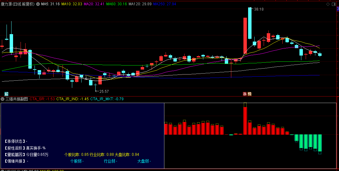Click the 个股弱 label
The height and width of the screenshot is (171, 339).
pos(77,161)
